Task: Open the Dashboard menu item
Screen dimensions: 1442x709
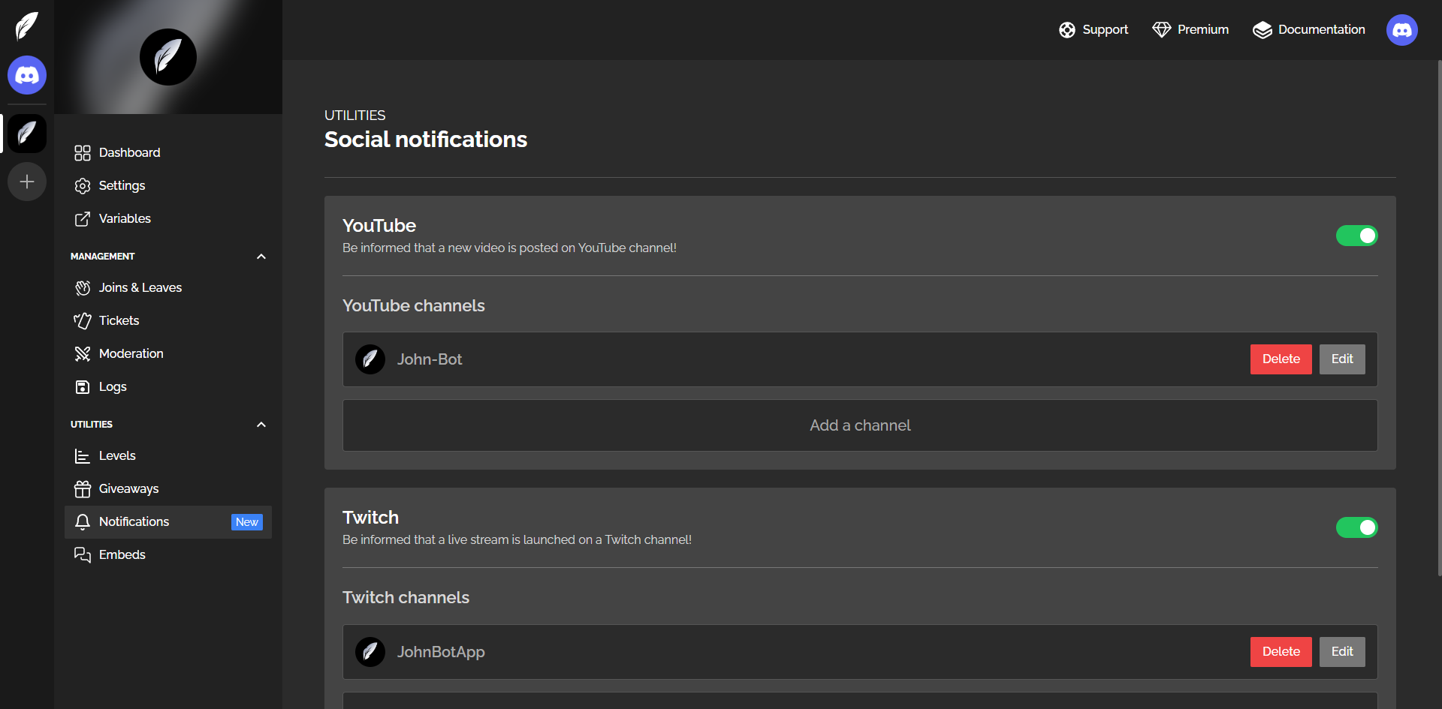Action: pos(129,153)
